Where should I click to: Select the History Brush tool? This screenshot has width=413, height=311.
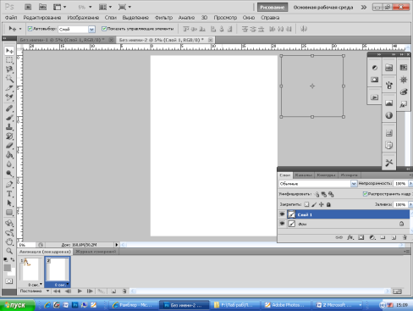9,136
